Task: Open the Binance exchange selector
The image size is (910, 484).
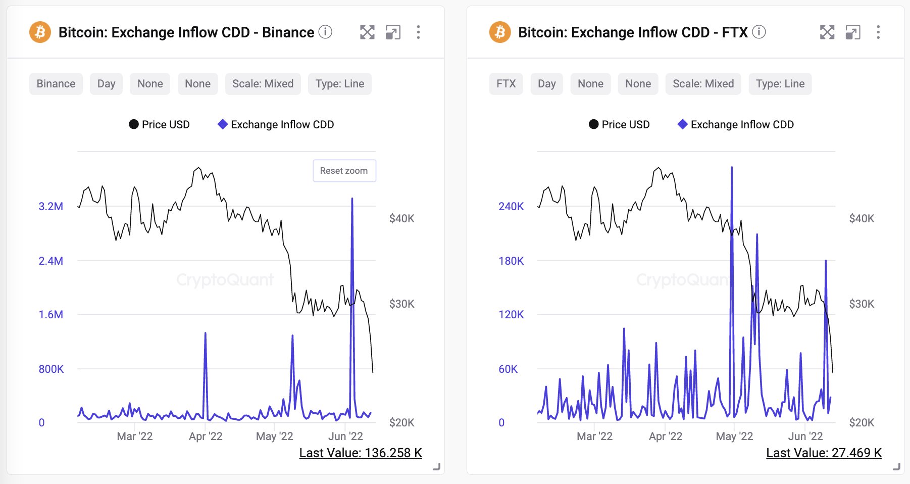Action: pyautogui.click(x=56, y=84)
